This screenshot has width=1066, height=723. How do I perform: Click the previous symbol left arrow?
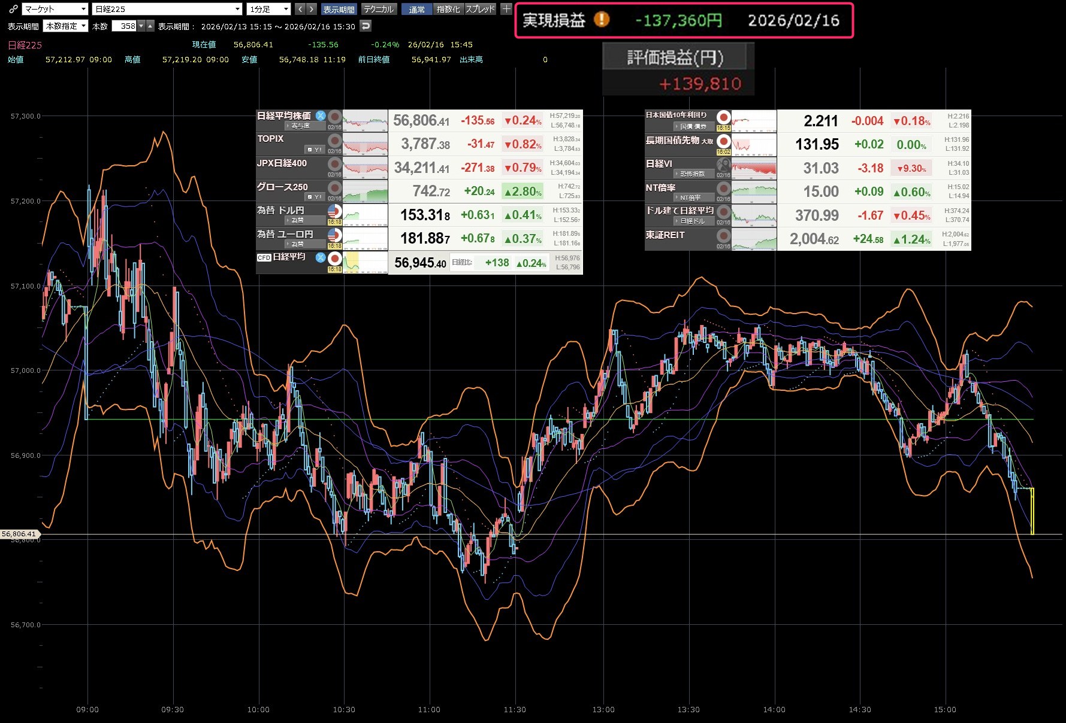click(300, 9)
